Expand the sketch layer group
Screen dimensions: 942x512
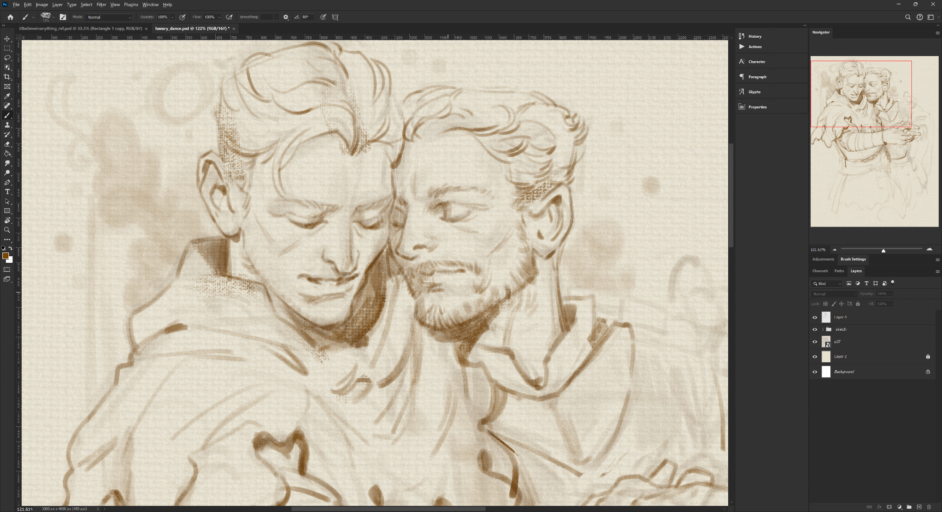pyautogui.click(x=822, y=329)
